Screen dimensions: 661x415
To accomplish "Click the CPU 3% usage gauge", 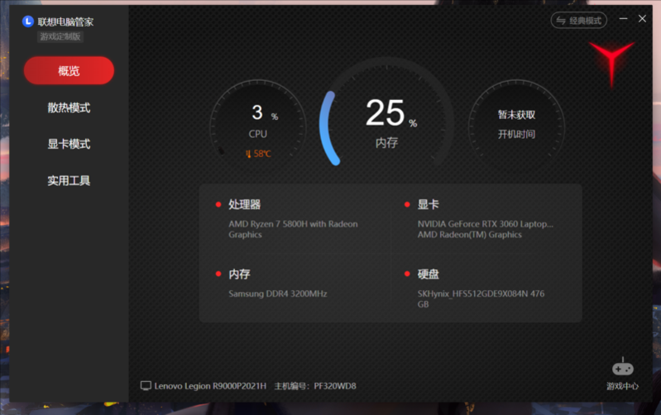I will 258,124.
